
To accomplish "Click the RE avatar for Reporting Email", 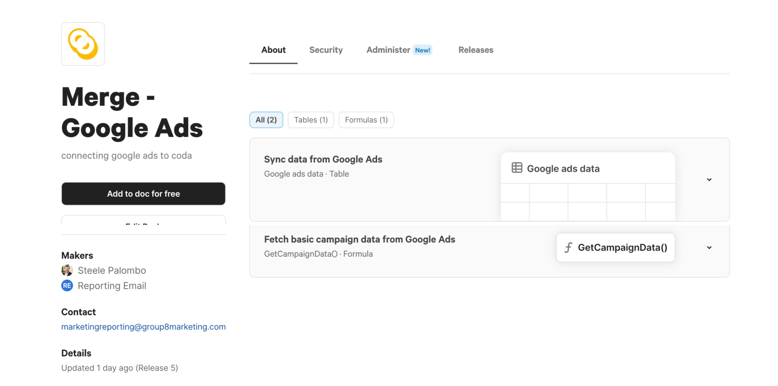I will [x=67, y=286].
